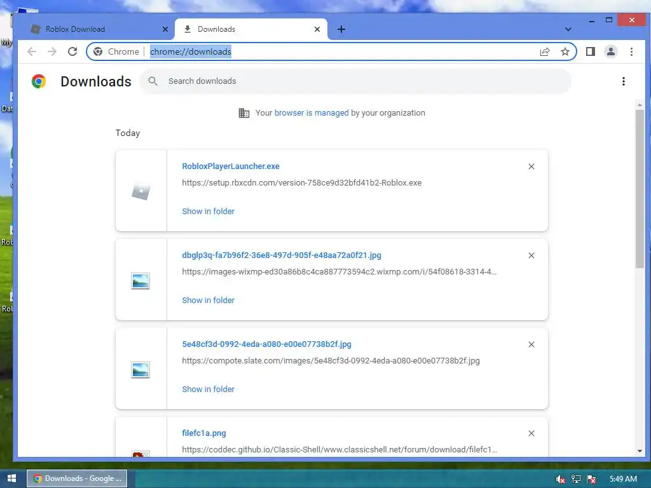This screenshot has height=488, width=651.
Task: Click the dbglp3q jpg file thumbnail icon
Action: coord(140,281)
